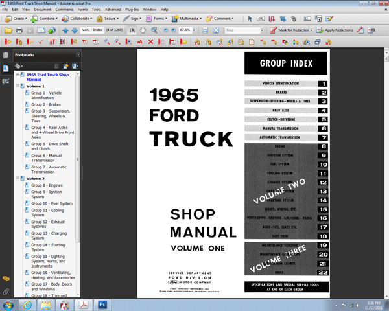The width and height of the screenshot is (389, 311).
Task: Click the Link tool chain icon
Action: click(294, 19)
